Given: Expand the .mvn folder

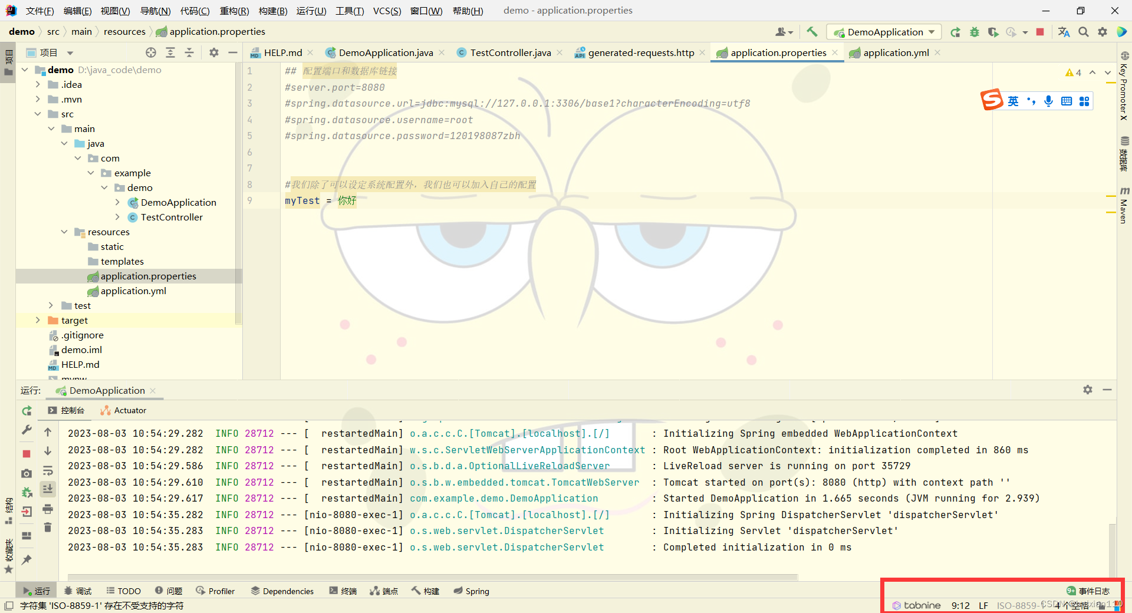Looking at the screenshot, I should 38,99.
